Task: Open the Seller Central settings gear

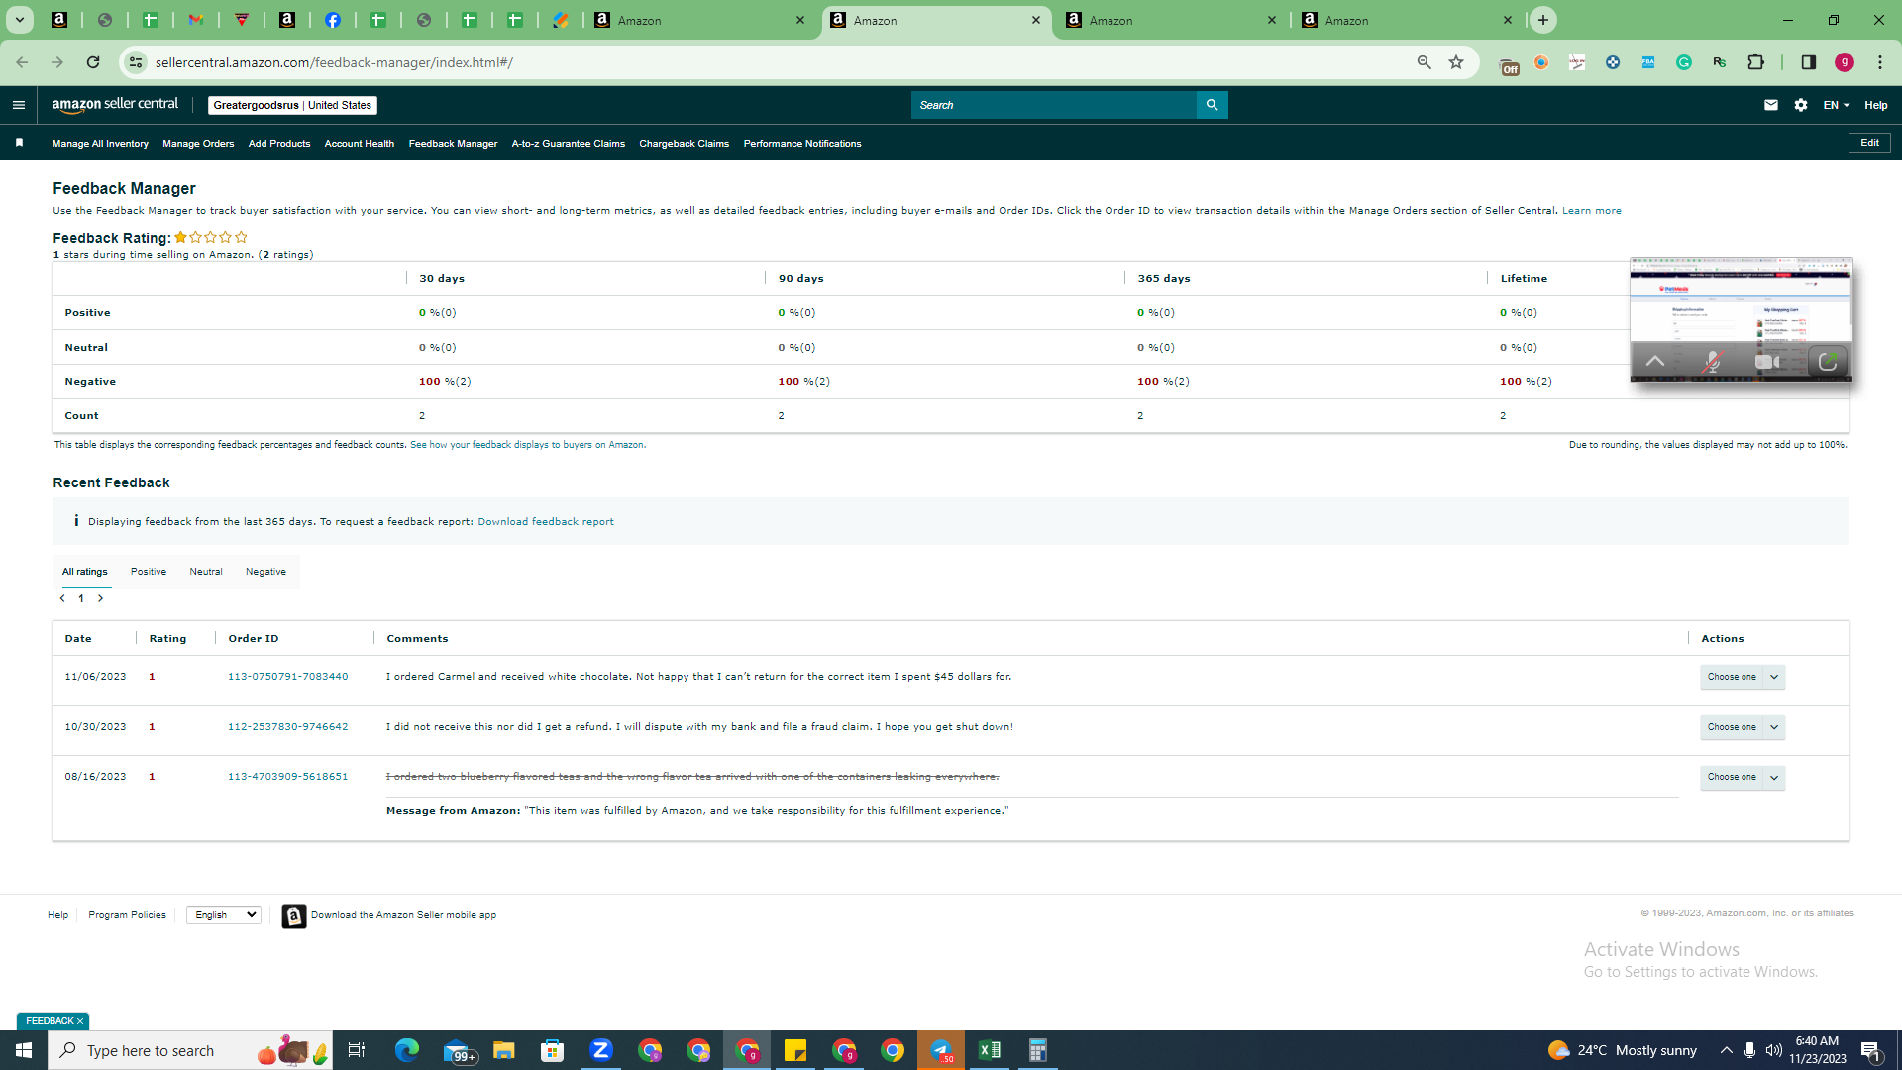Action: coord(1801,105)
